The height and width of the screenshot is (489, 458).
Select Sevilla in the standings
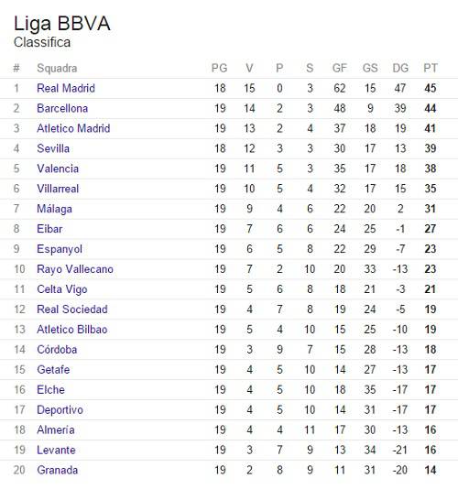click(x=53, y=148)
